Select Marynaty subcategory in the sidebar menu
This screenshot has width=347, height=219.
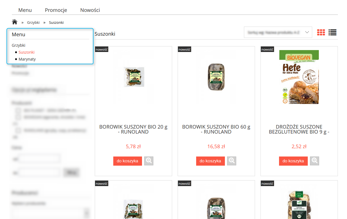coord(27,59)
